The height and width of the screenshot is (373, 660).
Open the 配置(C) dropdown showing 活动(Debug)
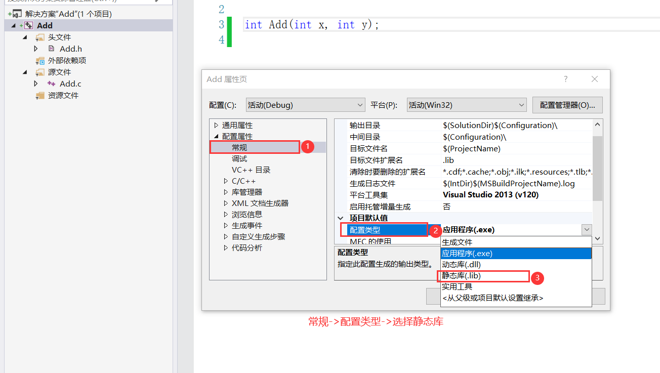[305, 105]
